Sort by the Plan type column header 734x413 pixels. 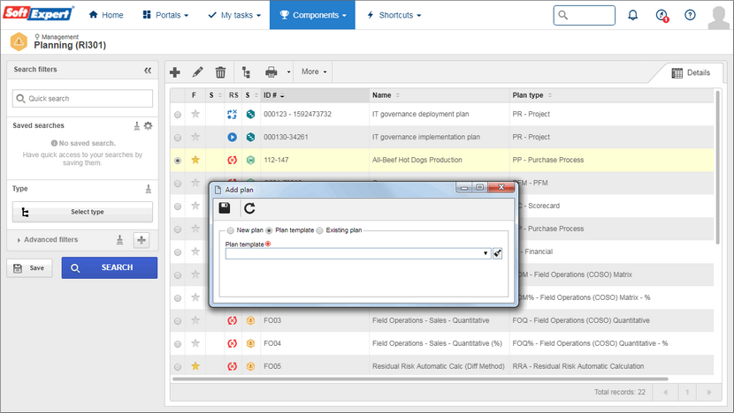(x=611, y=95)
